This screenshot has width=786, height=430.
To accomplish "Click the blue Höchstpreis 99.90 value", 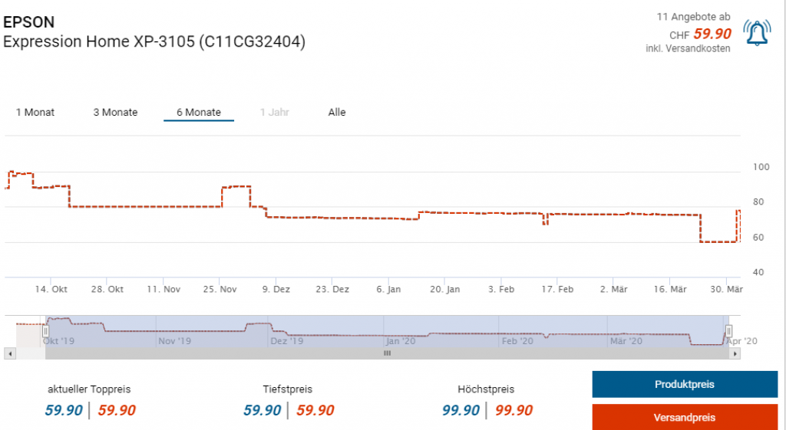I will 461,410.
